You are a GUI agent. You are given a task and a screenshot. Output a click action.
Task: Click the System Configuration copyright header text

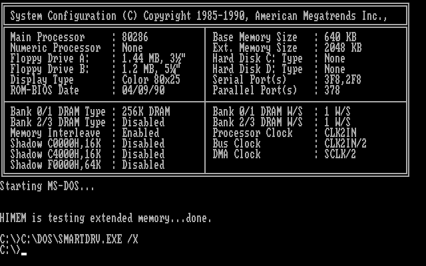tap(199, 16)
